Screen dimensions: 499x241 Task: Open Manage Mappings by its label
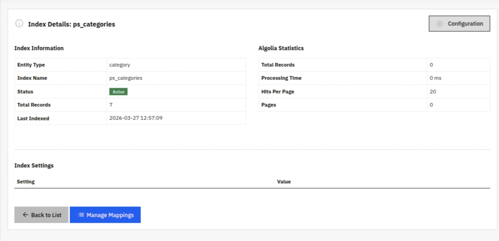click(110, 215)
